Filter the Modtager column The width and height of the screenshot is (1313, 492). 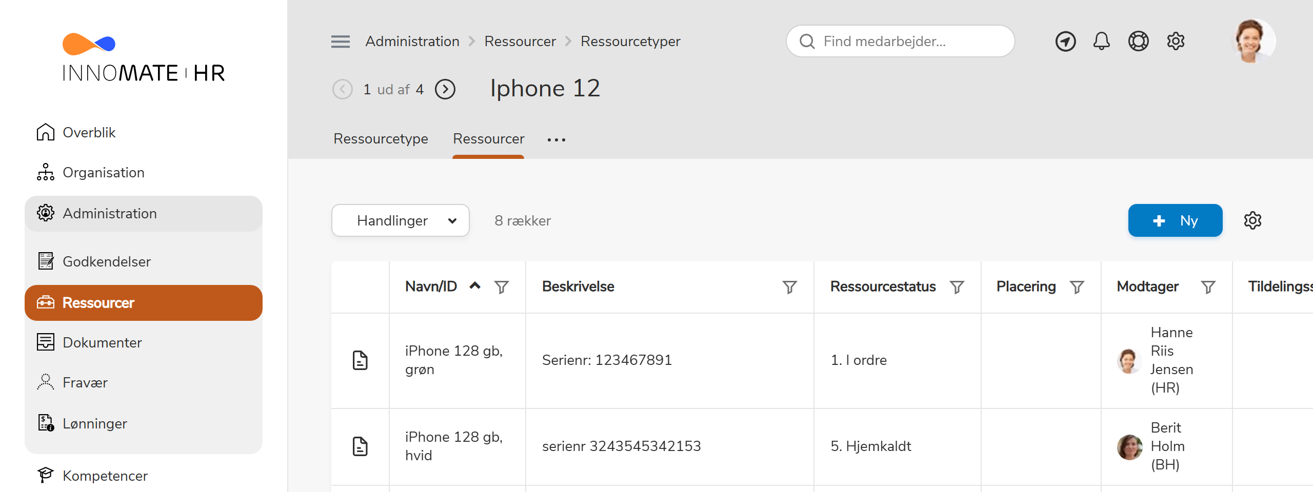tap(1208, 287)
